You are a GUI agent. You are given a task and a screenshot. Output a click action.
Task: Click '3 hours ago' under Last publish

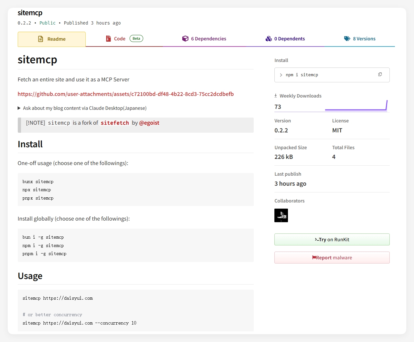[290, 184]
